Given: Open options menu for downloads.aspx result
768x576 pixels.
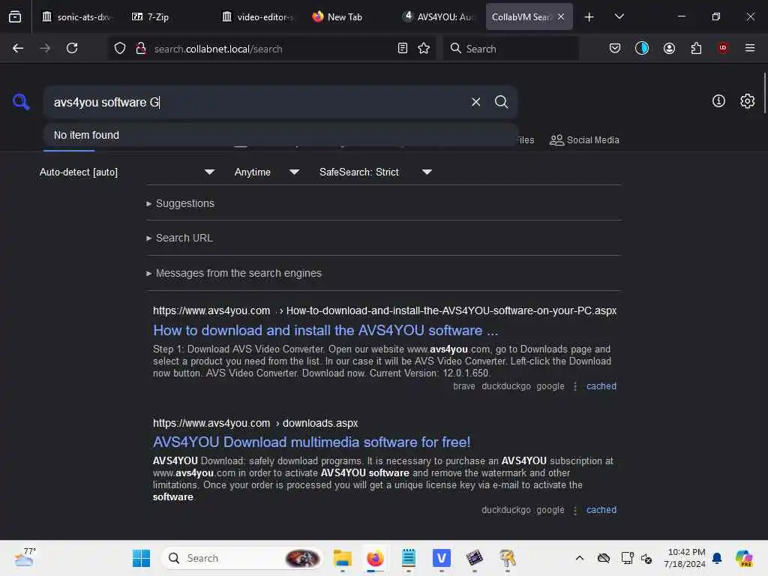Looking at the screenshot, I should pos(575,510).
